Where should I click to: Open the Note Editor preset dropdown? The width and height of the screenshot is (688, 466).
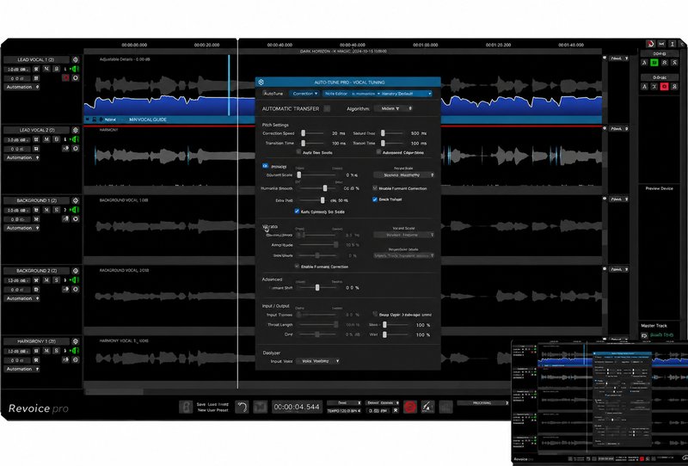378,94
